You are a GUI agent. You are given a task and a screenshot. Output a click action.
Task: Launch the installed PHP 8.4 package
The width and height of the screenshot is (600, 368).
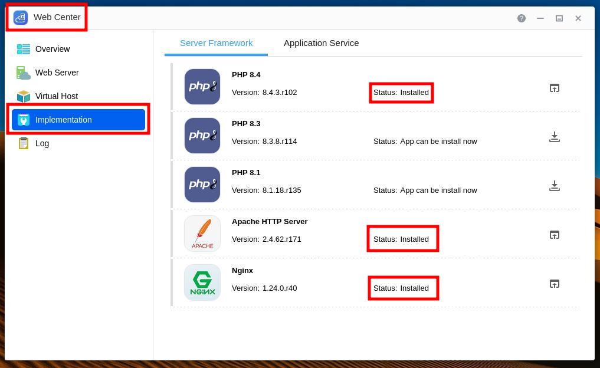(555, 87)
